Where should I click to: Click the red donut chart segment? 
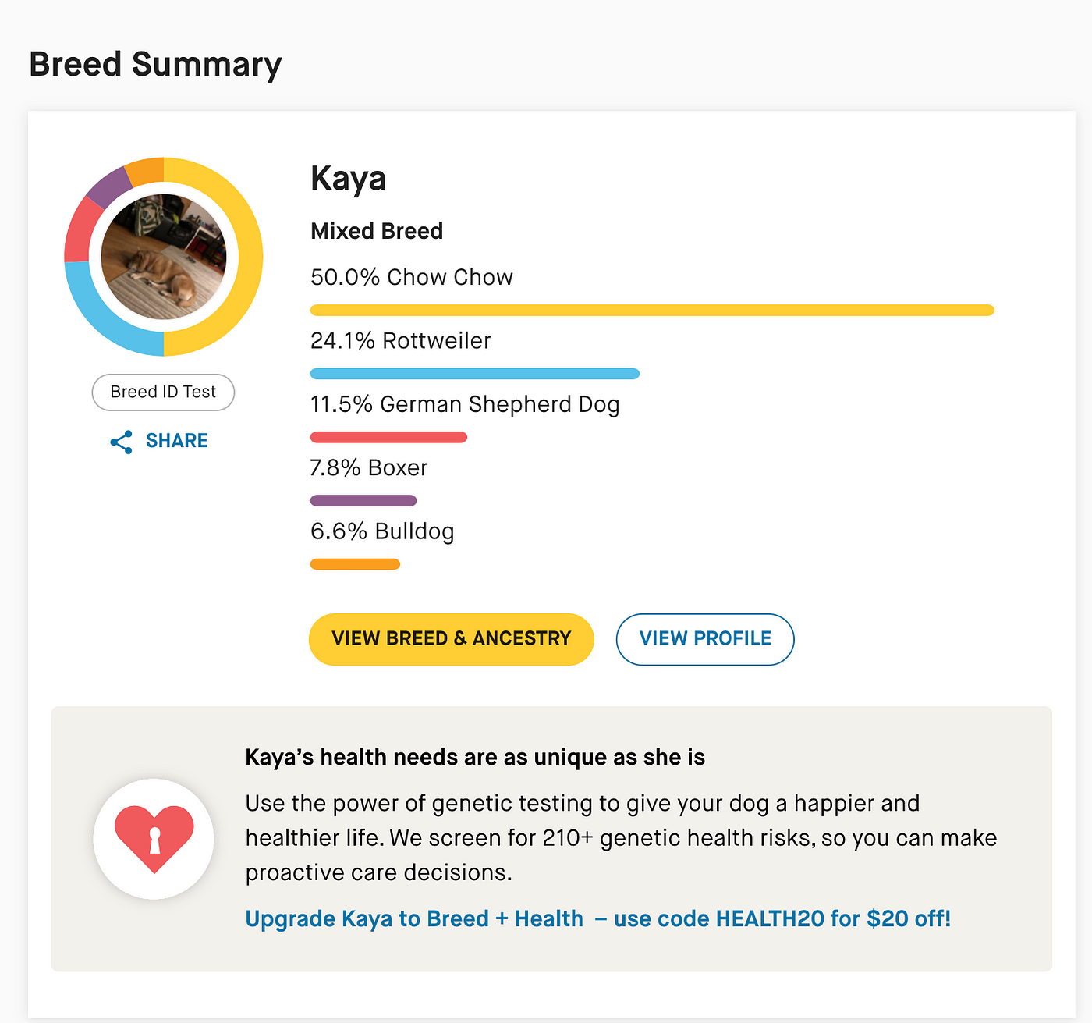coord(80,232)
